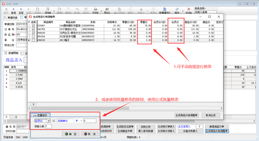Uncheck the checkbox for product 033067
This screenshot has height=141, width=259.
point(34,25)
